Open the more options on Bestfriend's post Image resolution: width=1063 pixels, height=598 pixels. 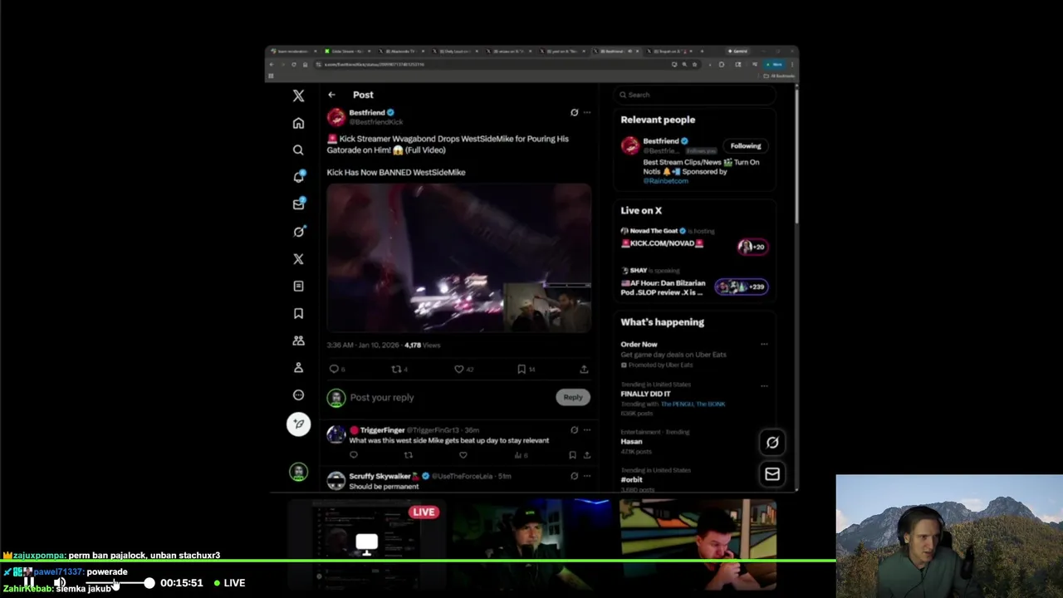(587, 112)
